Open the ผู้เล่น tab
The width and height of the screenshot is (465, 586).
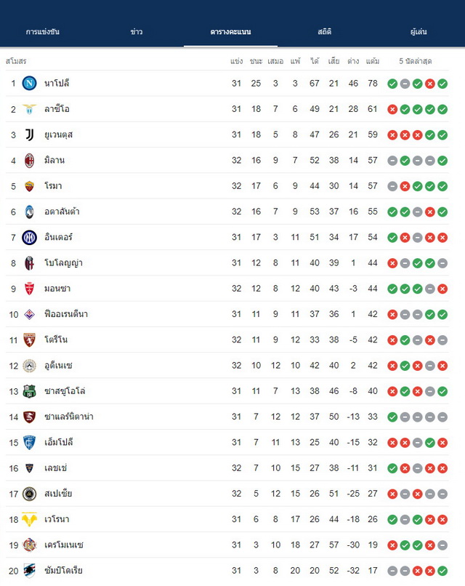[418, 32]
